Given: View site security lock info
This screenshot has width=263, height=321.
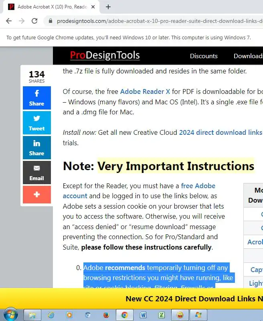Looking at the screenshot, I should pyautogui.click(x=50, y=21).
